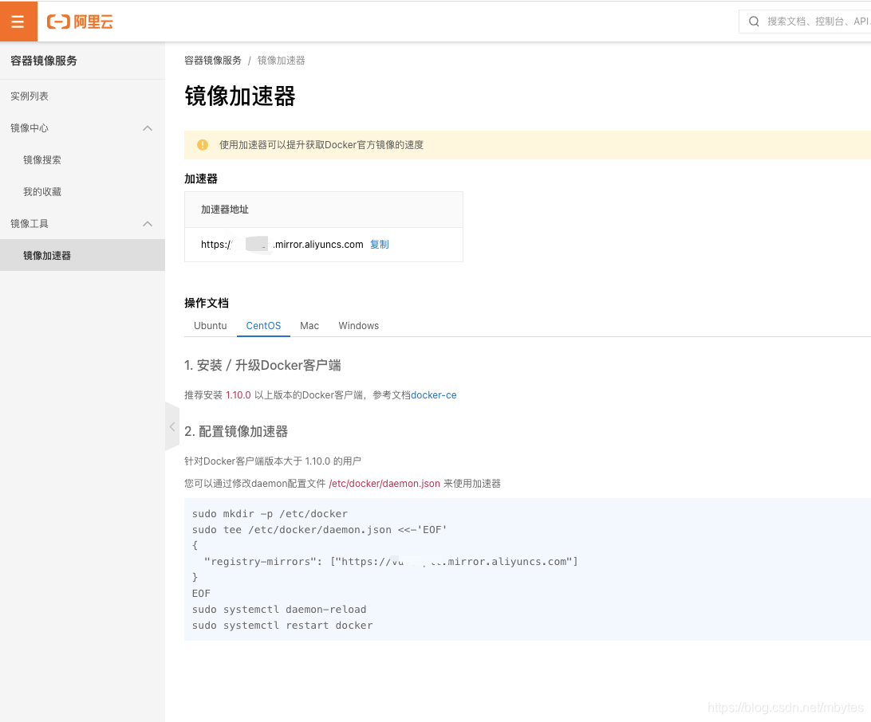The height and width of the screenshot is (722, 871).
Task: Collapse the sidebar with the arrow handle
Action: [172, 426]
